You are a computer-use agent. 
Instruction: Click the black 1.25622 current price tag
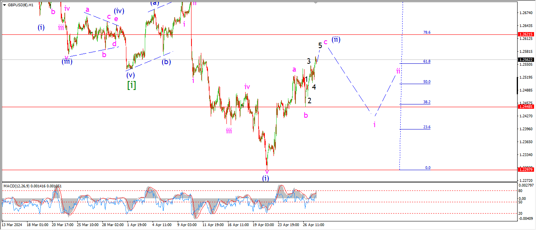[x=526, y=60]
